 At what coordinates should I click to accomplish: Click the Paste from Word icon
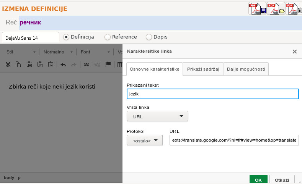pyautogui.click(x=51, y=65)
